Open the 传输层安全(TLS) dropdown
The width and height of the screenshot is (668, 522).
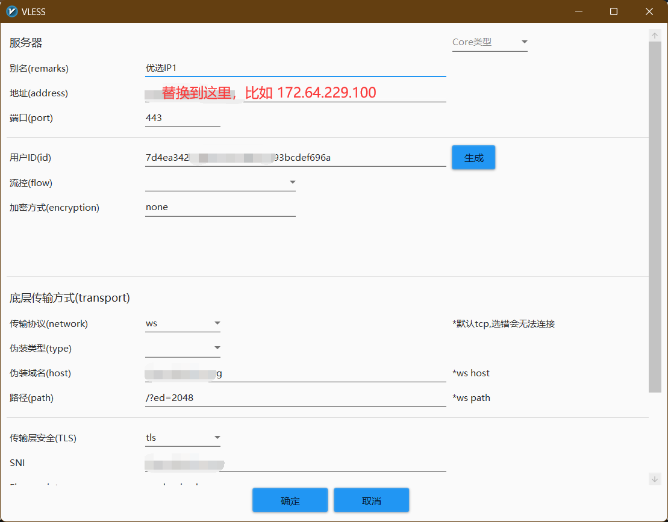coord(183,438)
